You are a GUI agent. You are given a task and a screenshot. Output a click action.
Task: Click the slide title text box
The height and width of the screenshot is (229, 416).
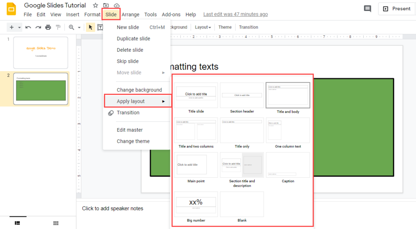(x=195, y=67)
